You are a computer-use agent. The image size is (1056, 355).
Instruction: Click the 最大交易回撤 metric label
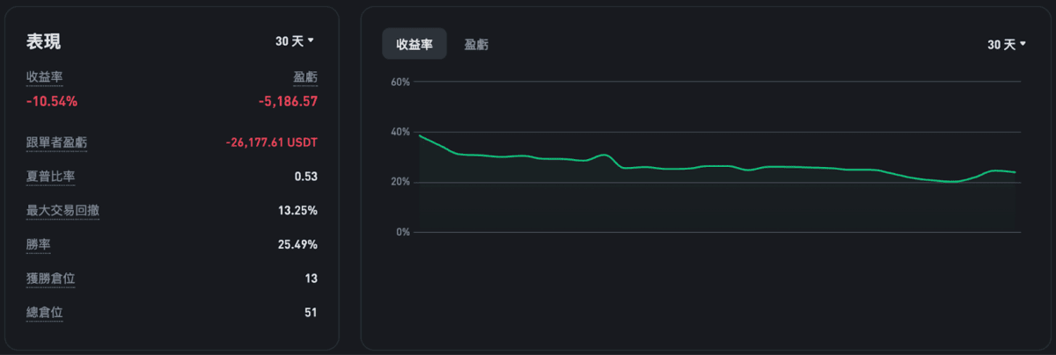[63, 211]
